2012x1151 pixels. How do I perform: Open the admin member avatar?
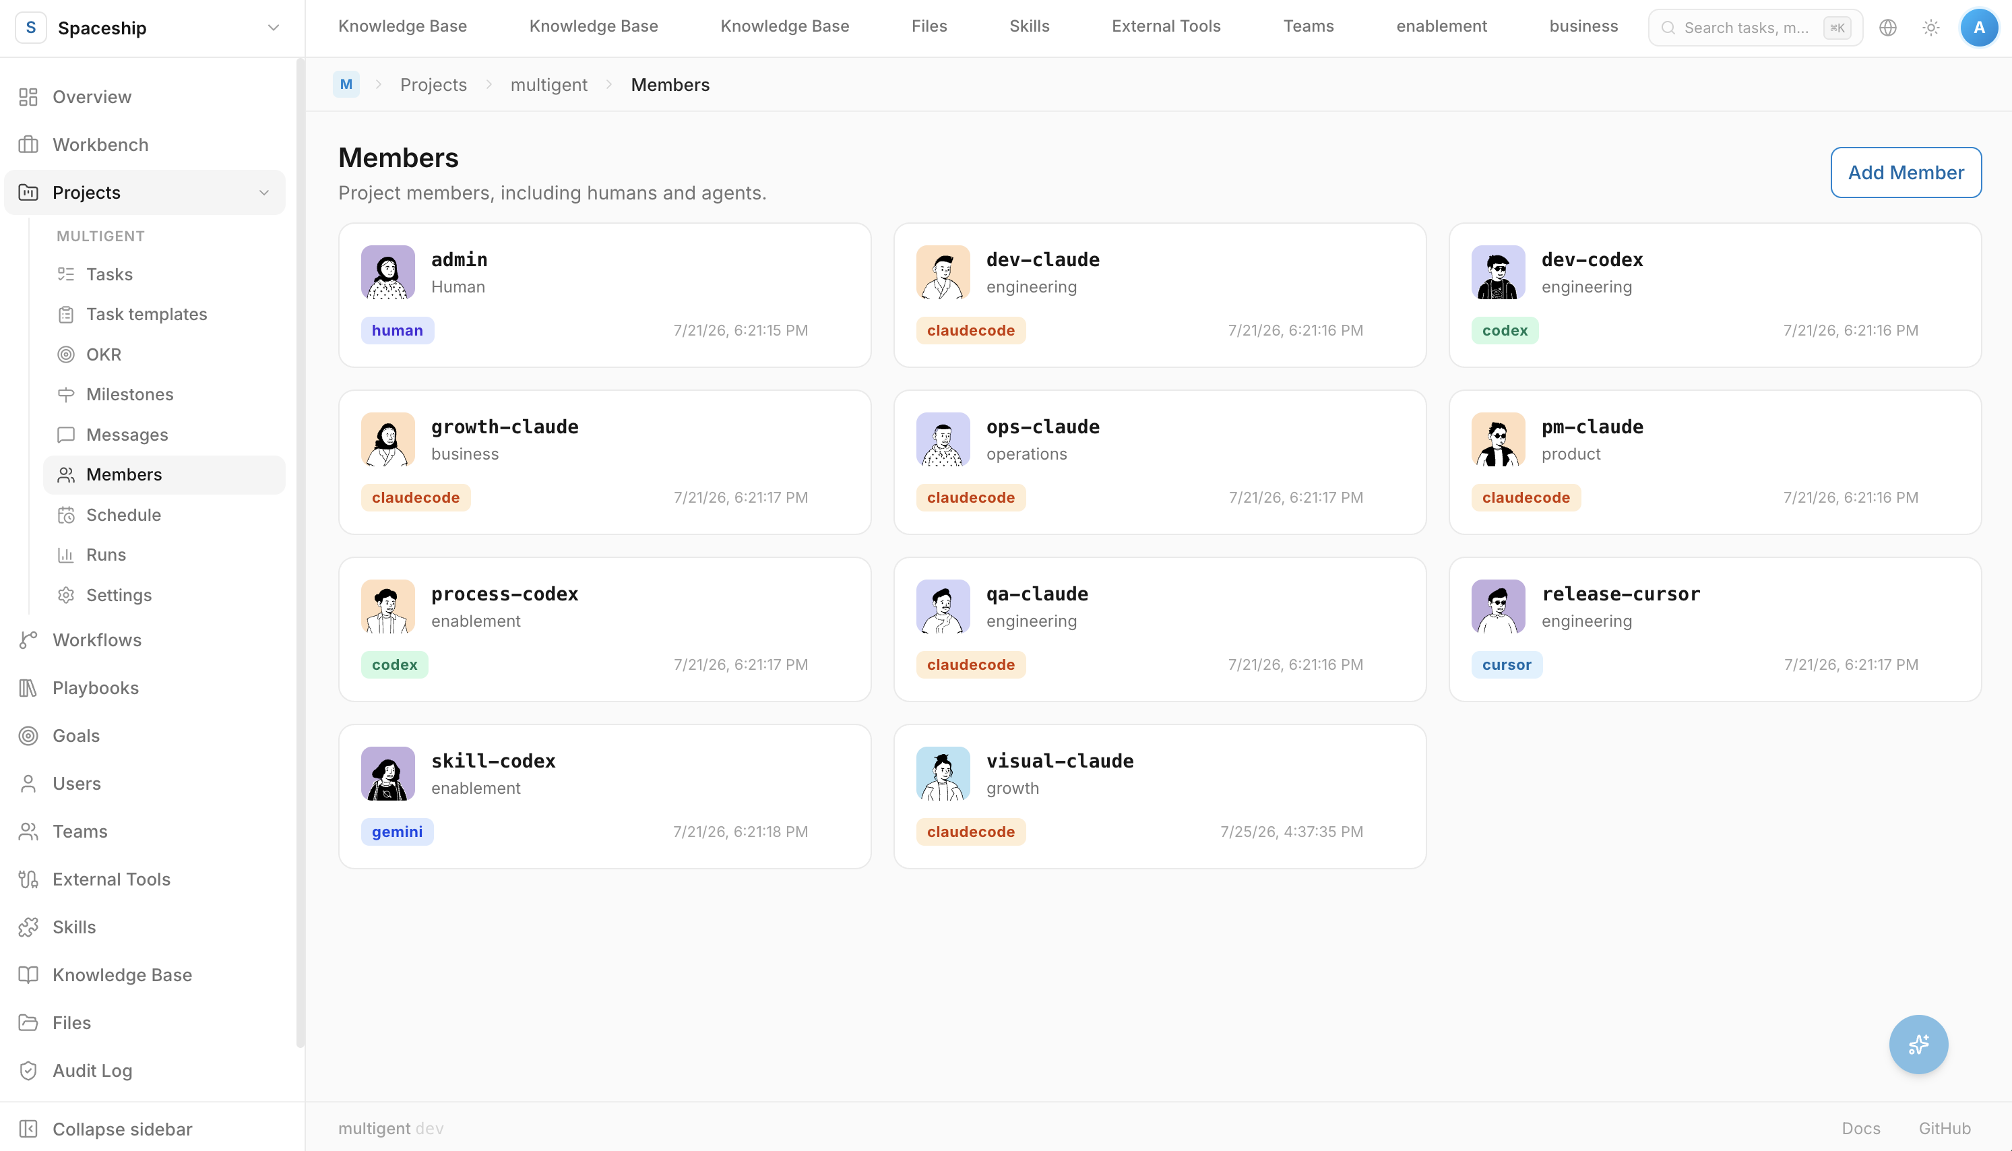pyautogui.click(x=388, y=272)
